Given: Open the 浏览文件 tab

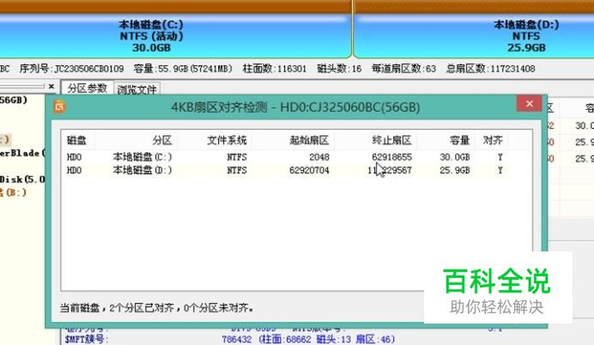Looking at the screenshot, I should click(x=136, y=89).
